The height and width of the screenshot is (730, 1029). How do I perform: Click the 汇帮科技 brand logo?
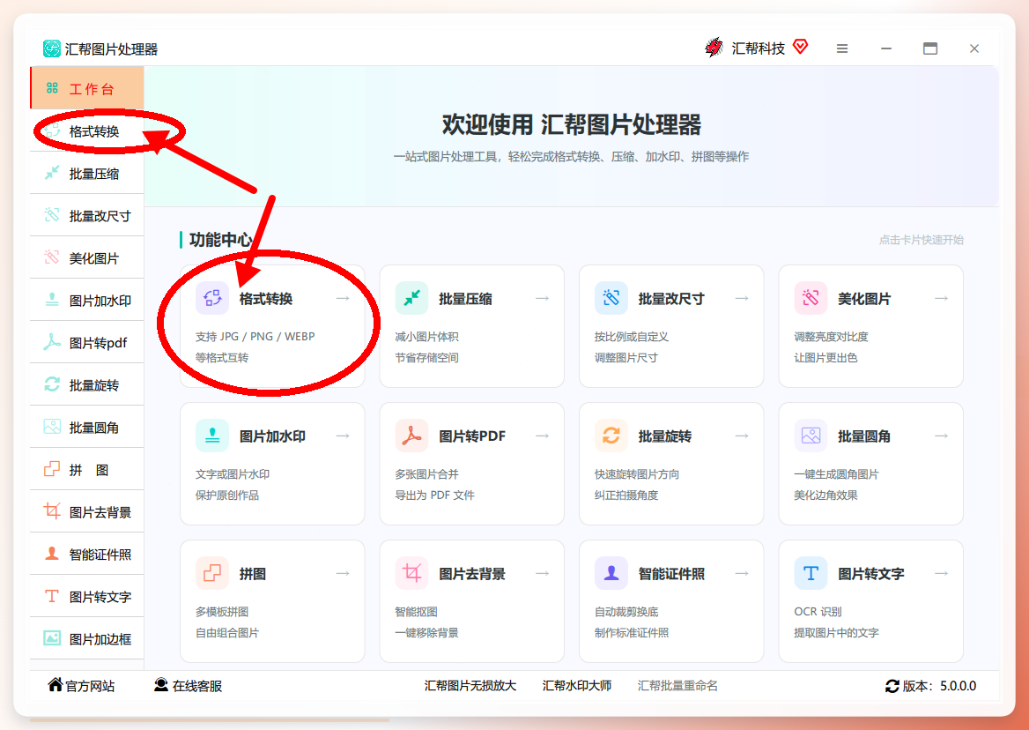coord(714,48)
